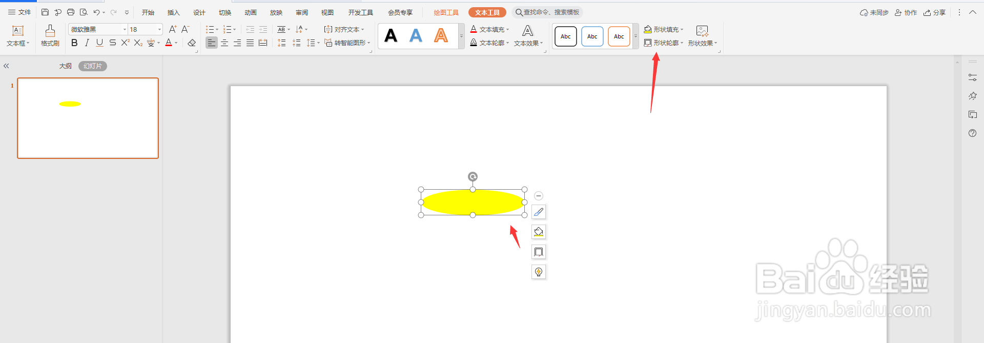The image size is (984, 343).
Task: Collapse floating toolbar with minus icon
Action: point(538,196)
